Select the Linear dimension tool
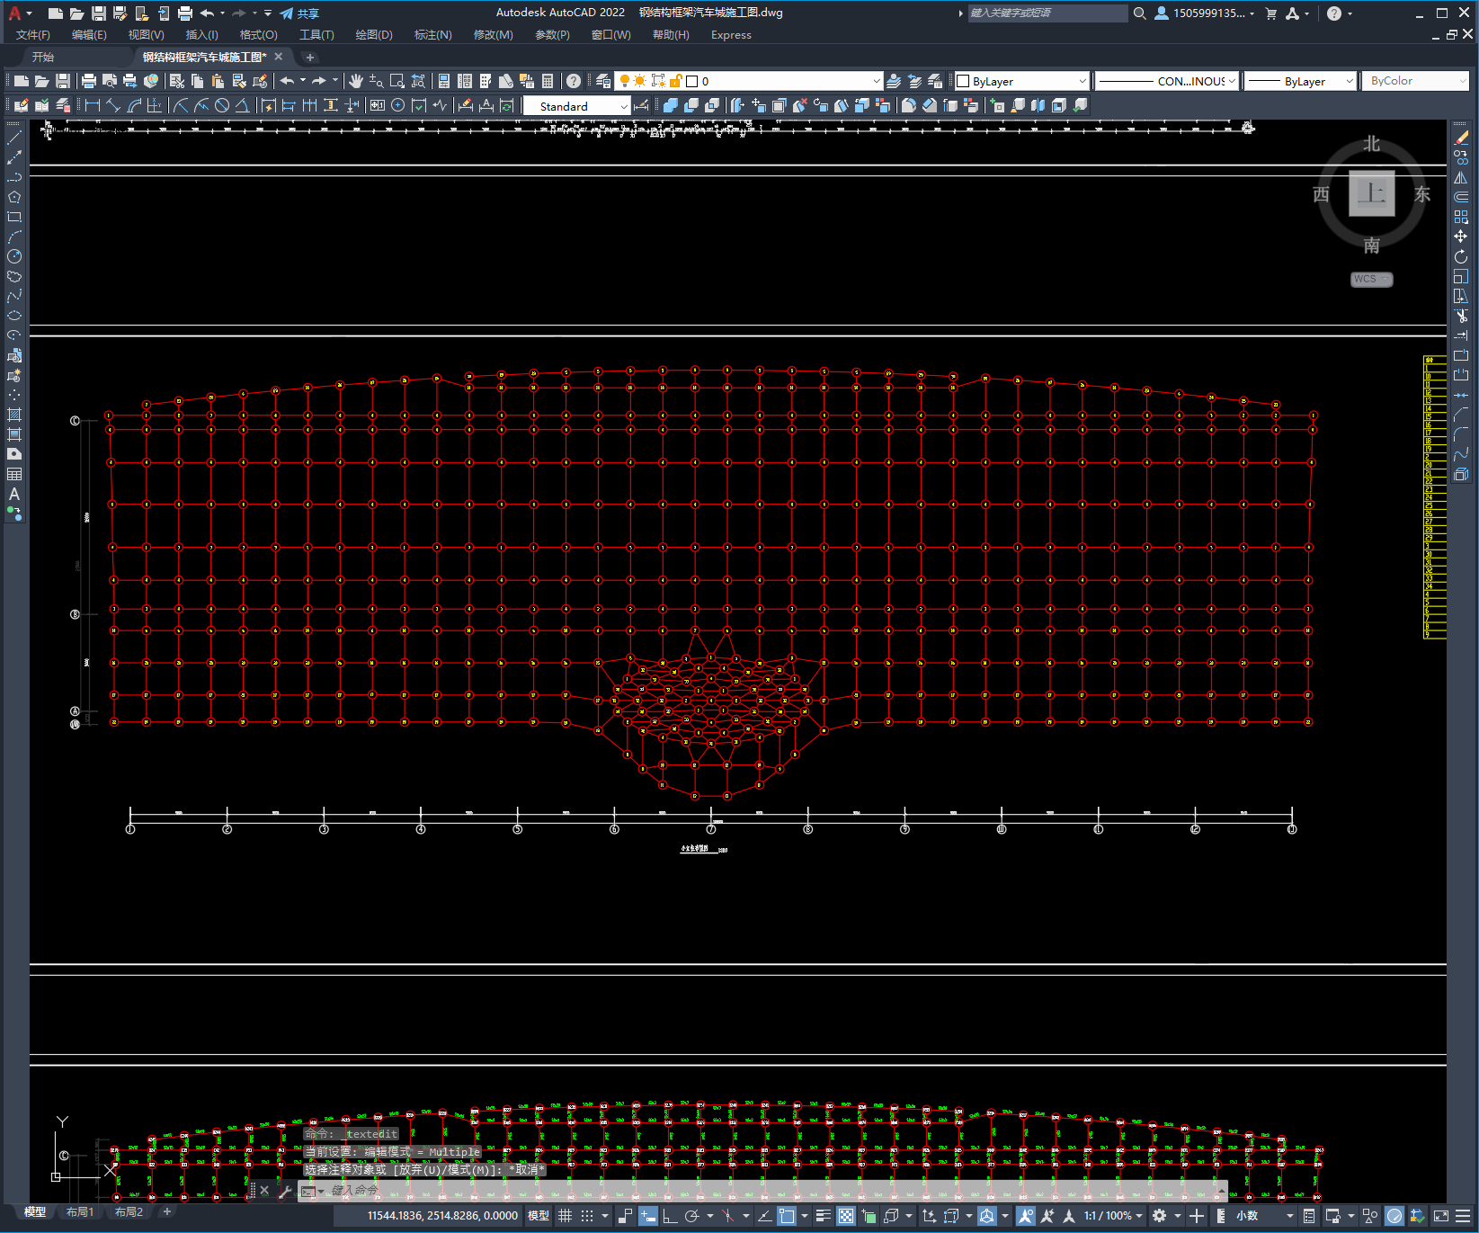This screenshot has width=1479, height=1233. [x=92, y=105]
